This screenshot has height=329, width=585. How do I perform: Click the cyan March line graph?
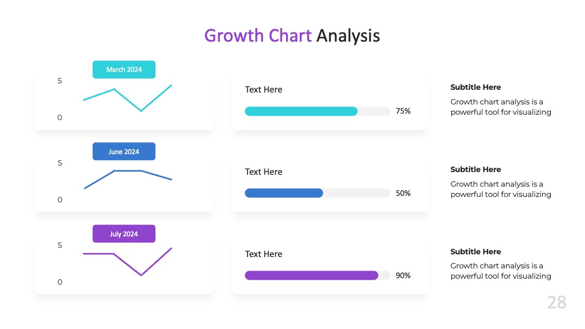coord(127,98)
